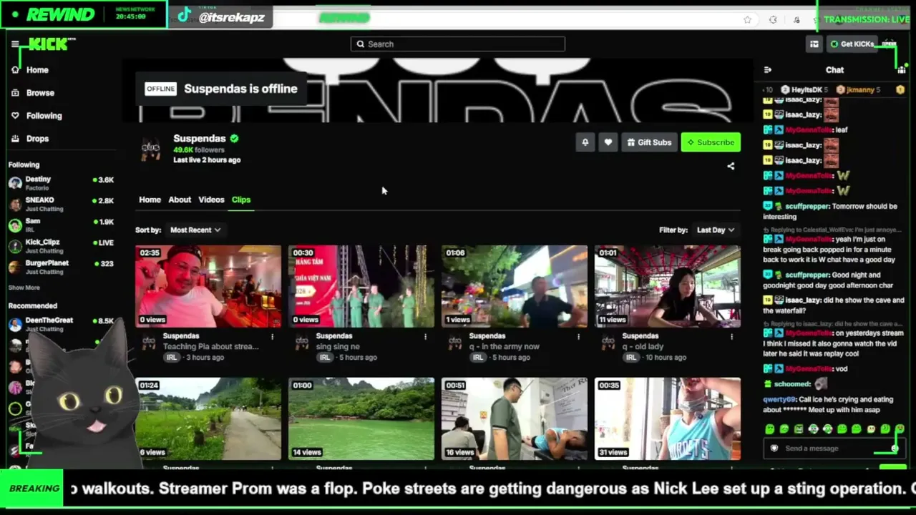Click chat identity badge in message box
This screenshot has width=916, height=515.
(774, 448)
